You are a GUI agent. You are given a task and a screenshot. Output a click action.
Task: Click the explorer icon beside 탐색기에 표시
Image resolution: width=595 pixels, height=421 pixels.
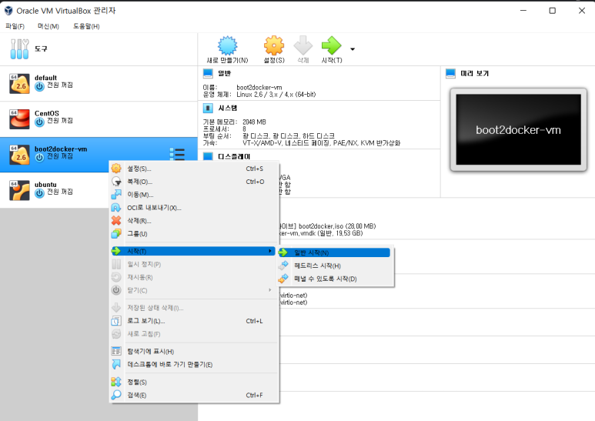pos(116,351)
